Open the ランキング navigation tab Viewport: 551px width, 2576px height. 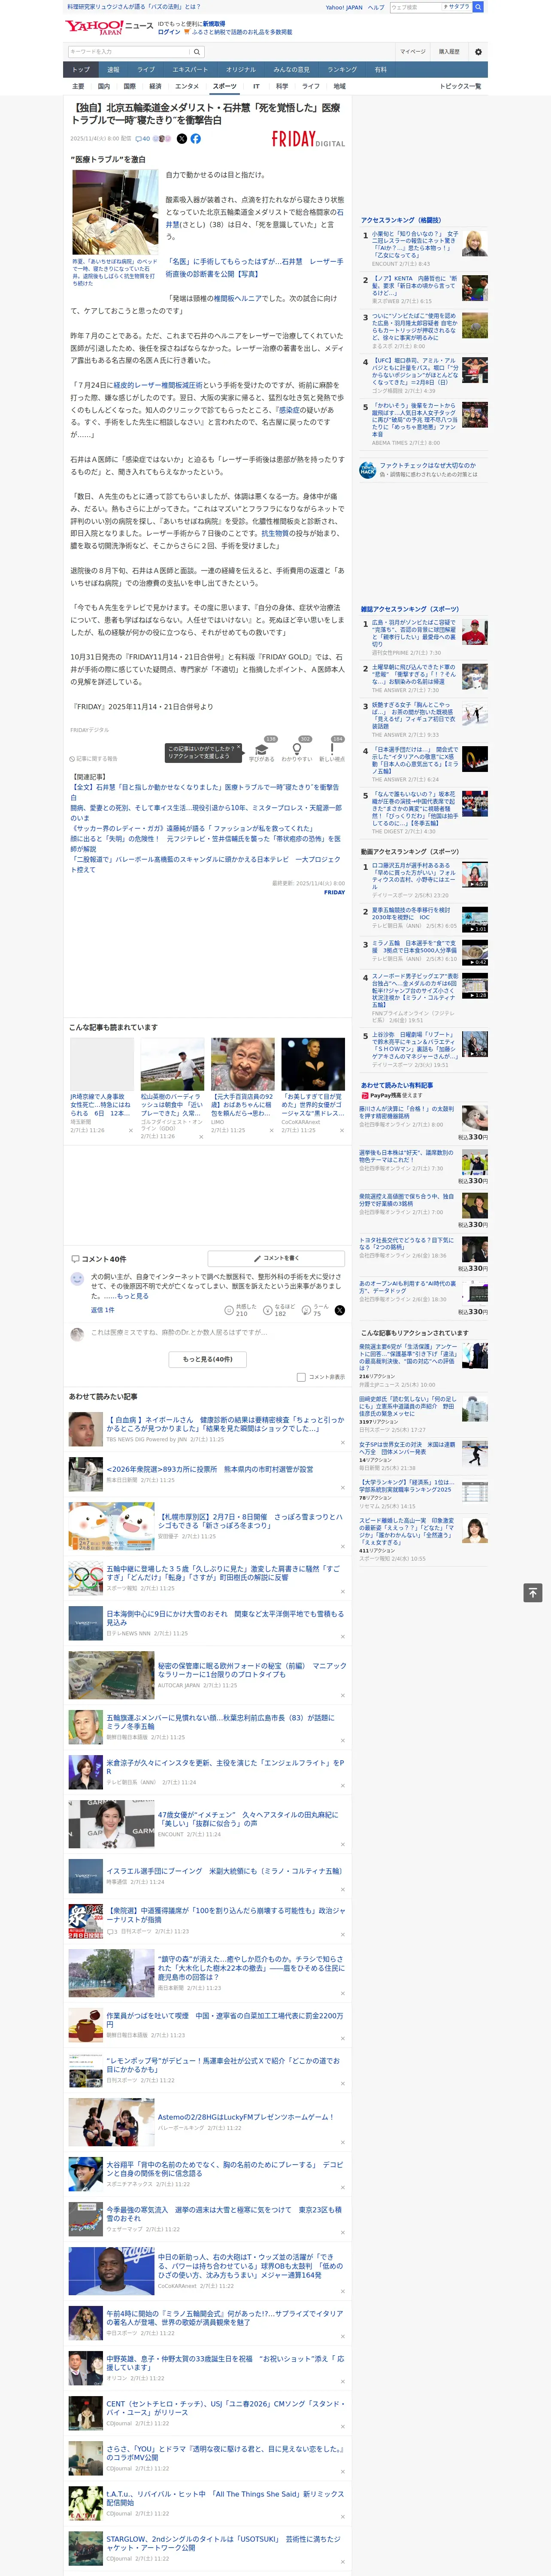click(342, 70)
